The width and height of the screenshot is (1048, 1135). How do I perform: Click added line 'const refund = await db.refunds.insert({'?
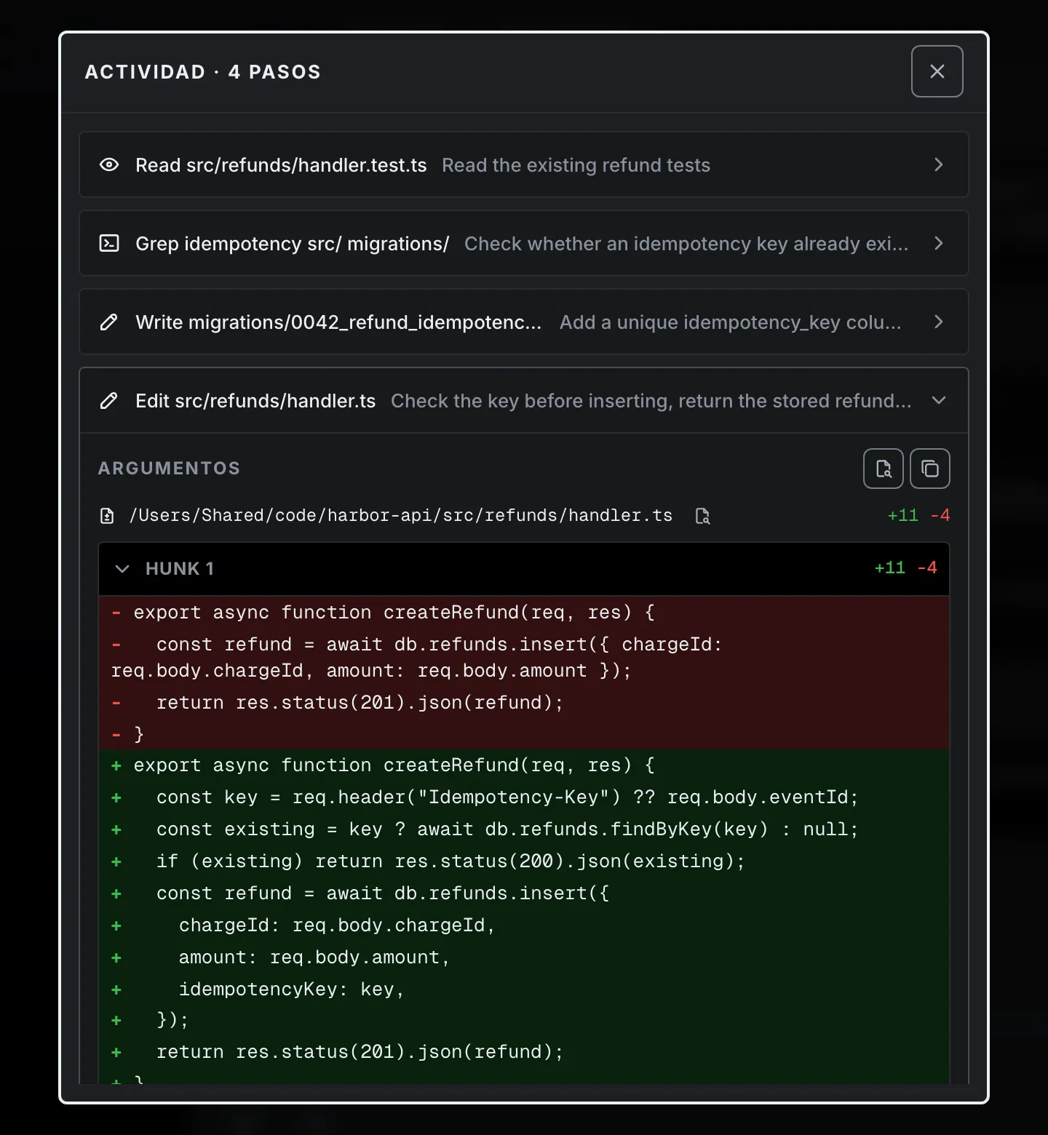(524, 893)
